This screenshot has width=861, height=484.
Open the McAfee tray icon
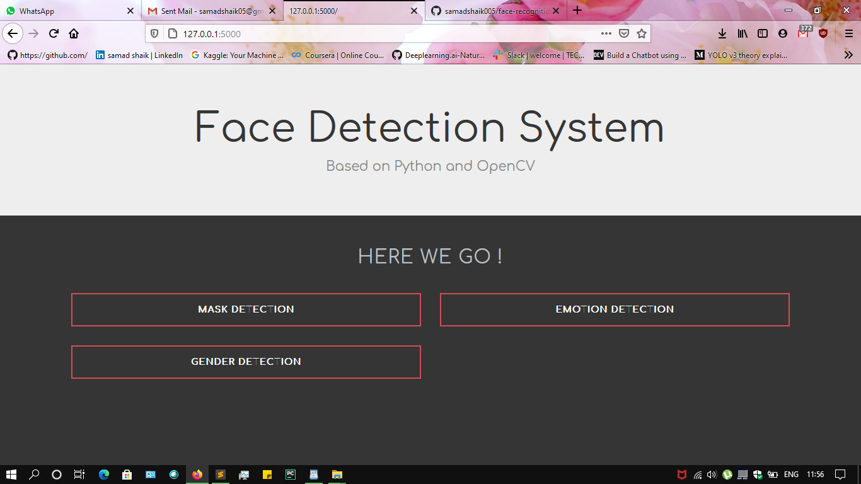pos(682,475)
